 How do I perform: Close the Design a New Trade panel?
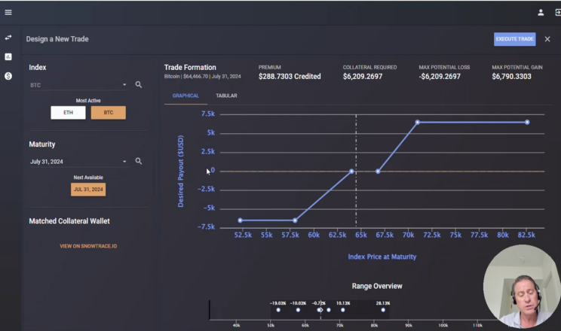coord(547,39)
